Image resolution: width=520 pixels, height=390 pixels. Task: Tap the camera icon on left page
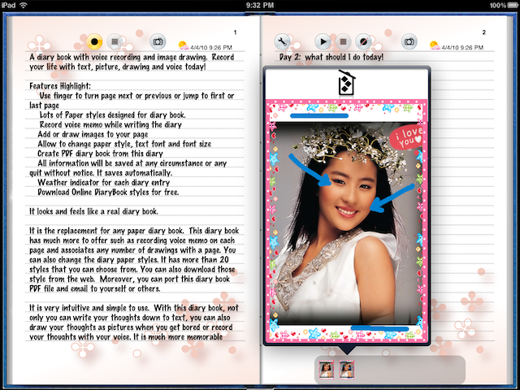pyautogui.click(x=158, y=41)
